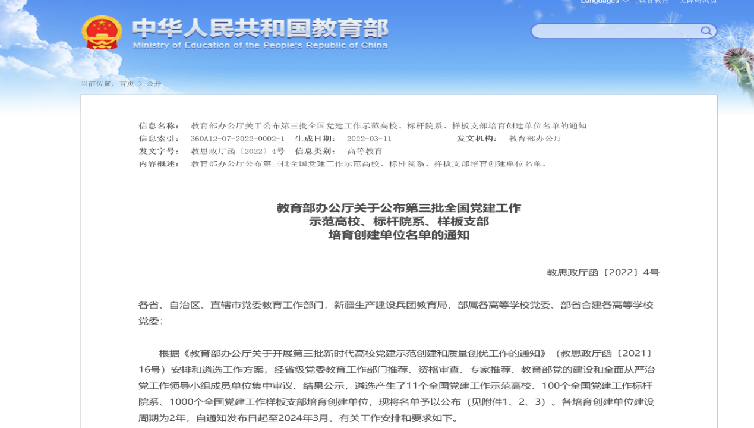Open the 微言教育 link in header
Screen dimensions: 754x428
pos(654,2)
